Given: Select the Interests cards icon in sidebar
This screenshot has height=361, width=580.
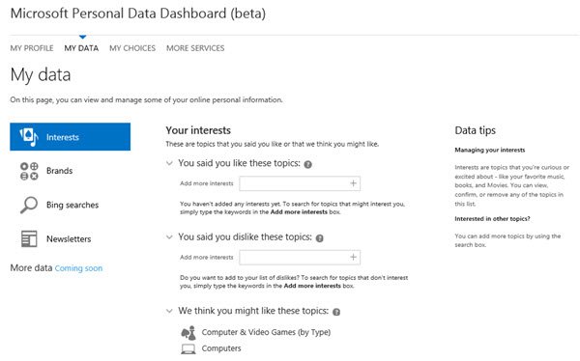Looking at the screenshot, I should click(x=29, y=137).
